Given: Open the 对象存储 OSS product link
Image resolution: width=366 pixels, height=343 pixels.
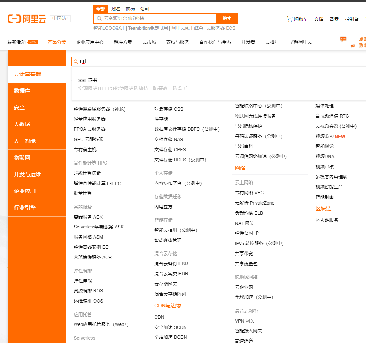Looking at the screenshot, I should pos(169,109).
